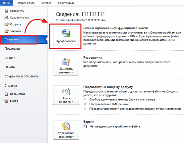Expand the Управление версиями dropdown
184x143 pixels.
pyautogui.click(x=66, y=130)
